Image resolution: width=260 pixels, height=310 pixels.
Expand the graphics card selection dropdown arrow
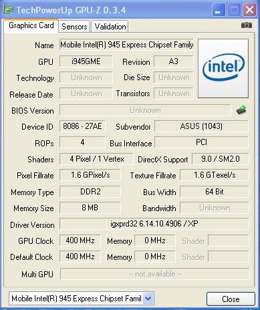click(x=148, y=299)
